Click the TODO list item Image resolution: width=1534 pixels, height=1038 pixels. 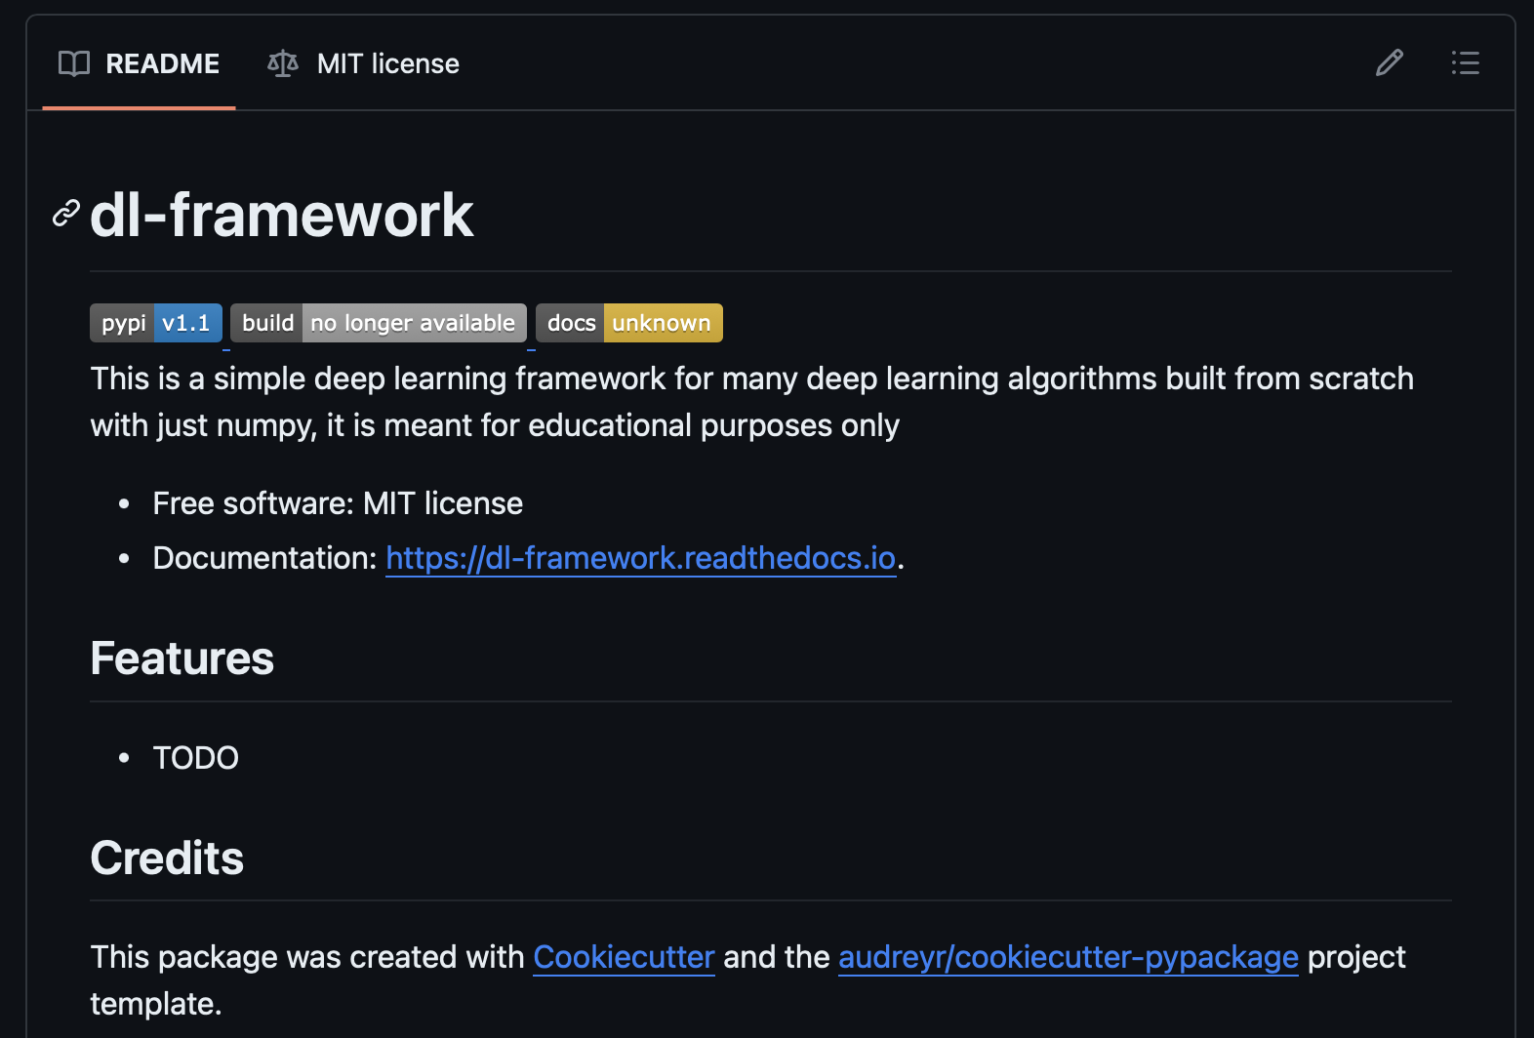click(x=195, y=758)
